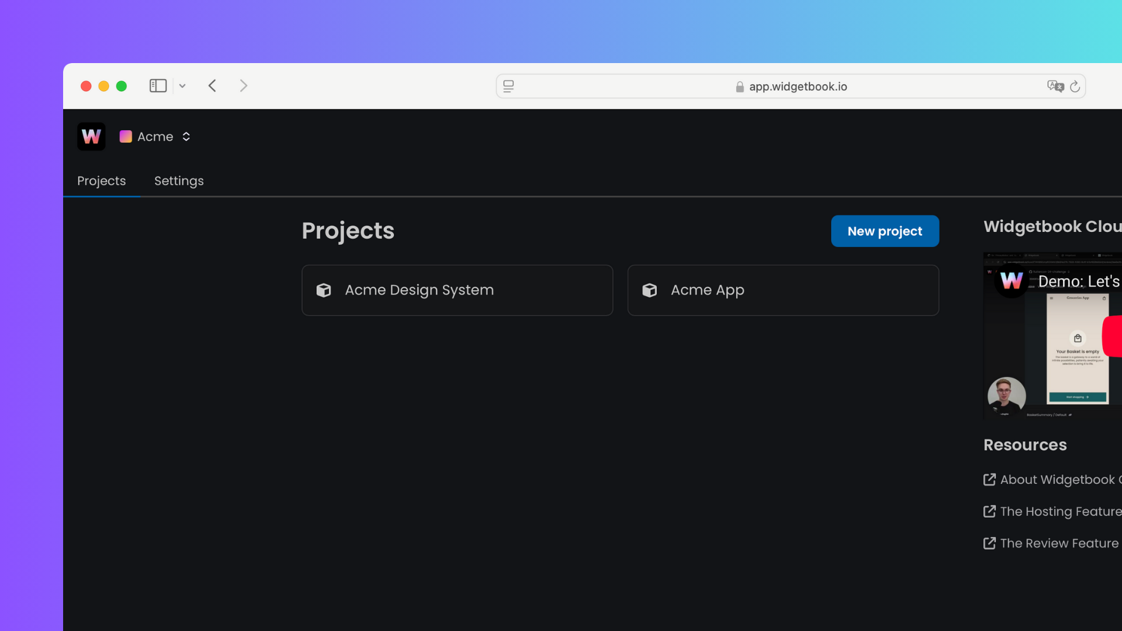Click external icon beside The Review Feature
The width and height of the screenshot is (1122, 631).
pyautogui.click(x=989, y=543)
